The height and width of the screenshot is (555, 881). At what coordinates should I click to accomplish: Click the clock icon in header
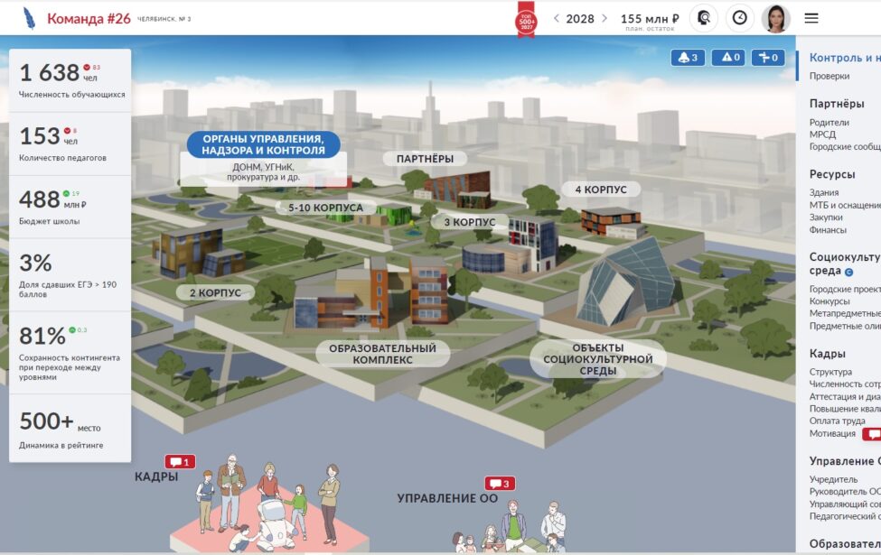[x=740, y=18]
